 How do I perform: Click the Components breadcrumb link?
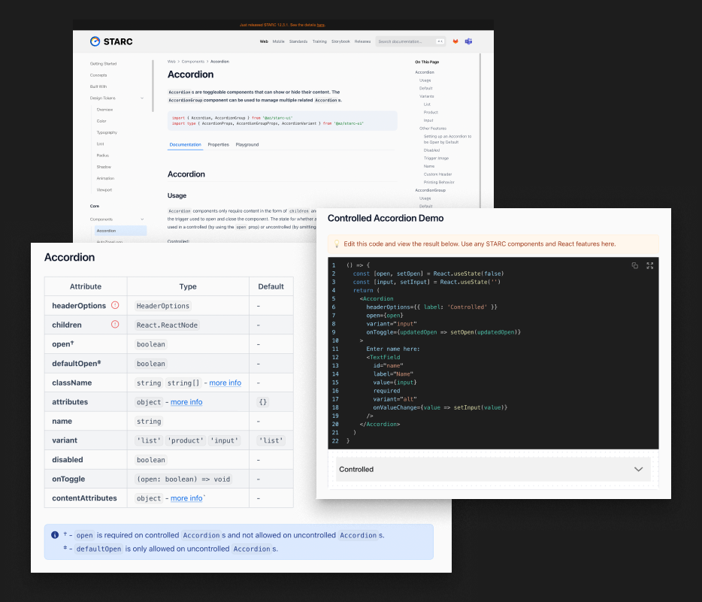point(193,62)
